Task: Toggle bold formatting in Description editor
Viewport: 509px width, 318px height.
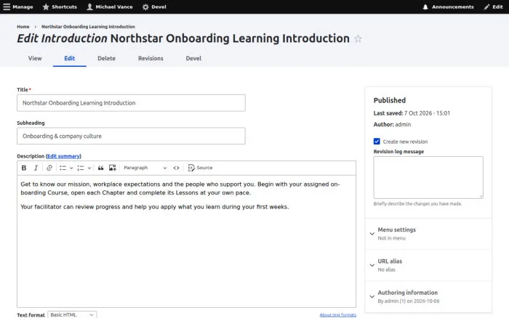Action: coord(24,168)
